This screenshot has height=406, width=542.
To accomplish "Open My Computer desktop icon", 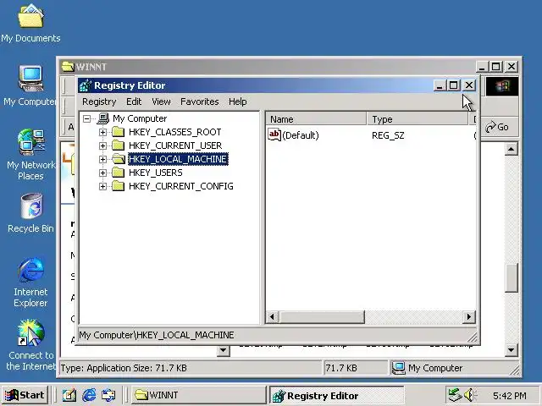I will [30, 85].
